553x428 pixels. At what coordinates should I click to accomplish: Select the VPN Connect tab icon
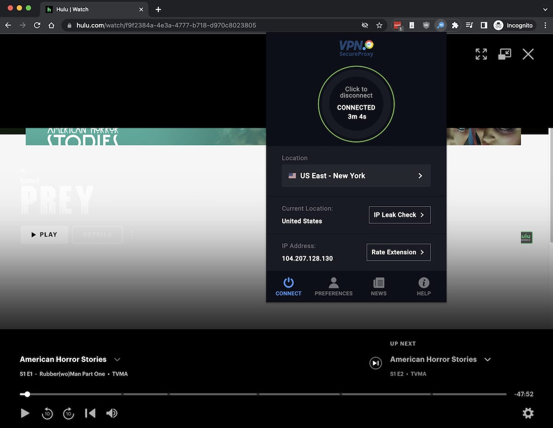point(288,286)
